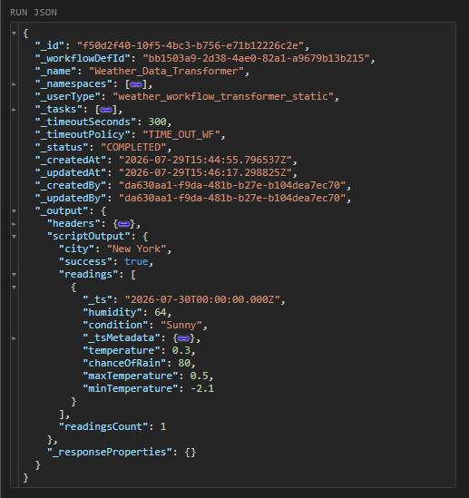Click the _tasks fold arrow in gutter
This screenshot has height=498, width=469.
coord(14,110)
